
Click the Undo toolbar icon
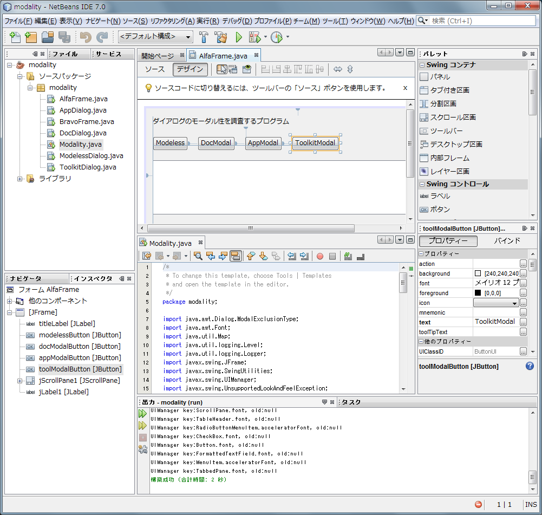[86, 37]
